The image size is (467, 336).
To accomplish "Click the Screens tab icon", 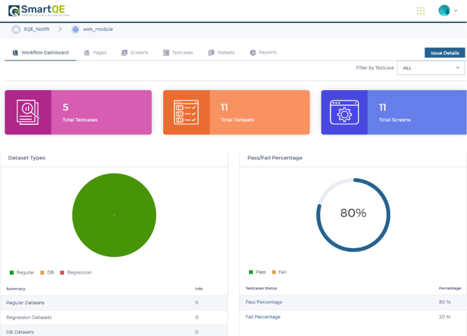I will pyautogui.click(x=124, y=53).
